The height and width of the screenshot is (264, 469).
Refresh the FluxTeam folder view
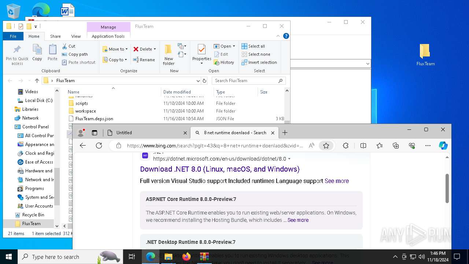[x=204, y=81]
